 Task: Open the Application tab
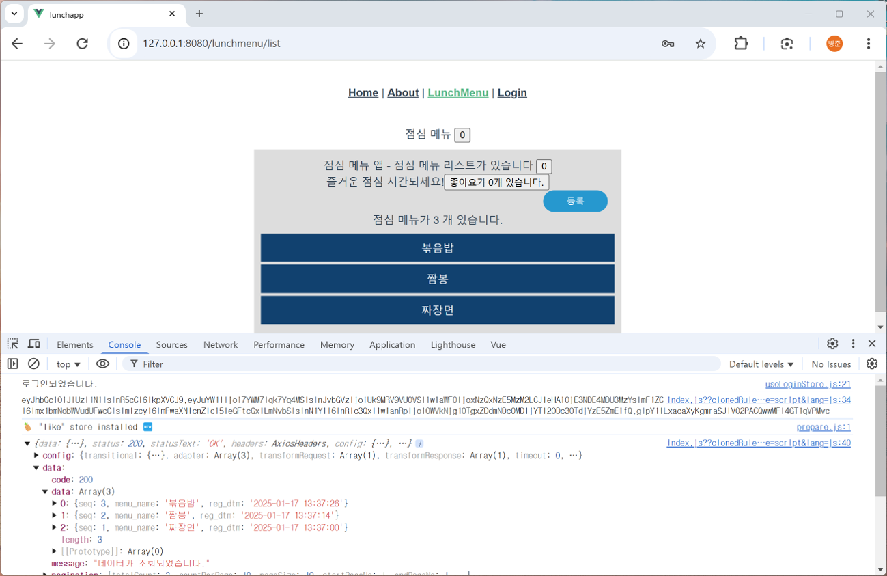[392, 344]
